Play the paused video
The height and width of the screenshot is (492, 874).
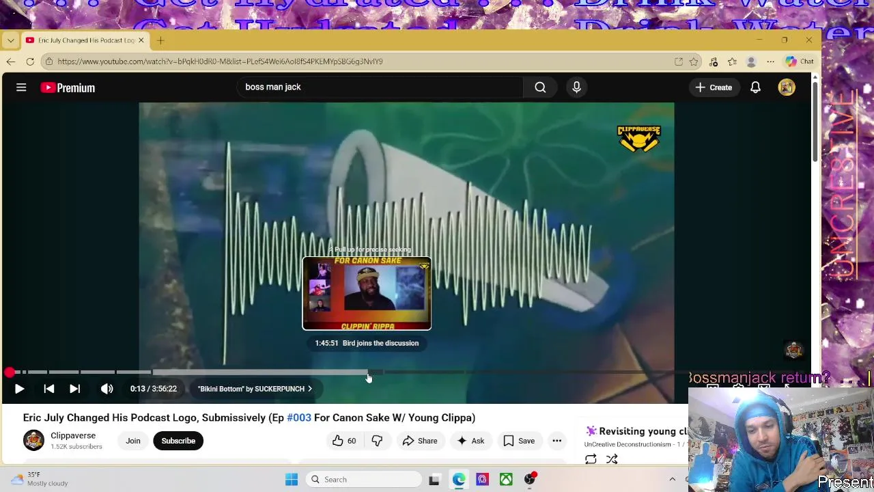[x=19, y=389]
